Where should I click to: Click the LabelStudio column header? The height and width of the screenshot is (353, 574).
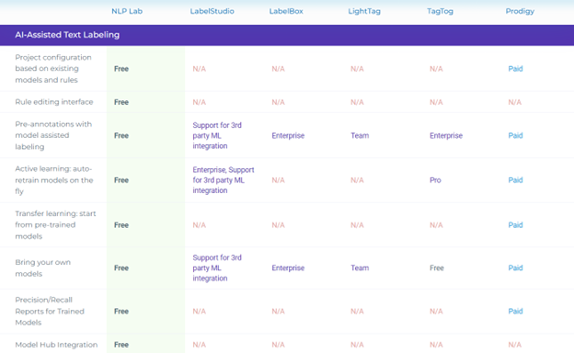coord(212,11)
